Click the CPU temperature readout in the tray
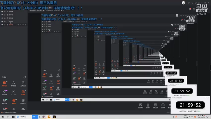Viewport: 211px width, 119px height. click(x=185, y=117)
